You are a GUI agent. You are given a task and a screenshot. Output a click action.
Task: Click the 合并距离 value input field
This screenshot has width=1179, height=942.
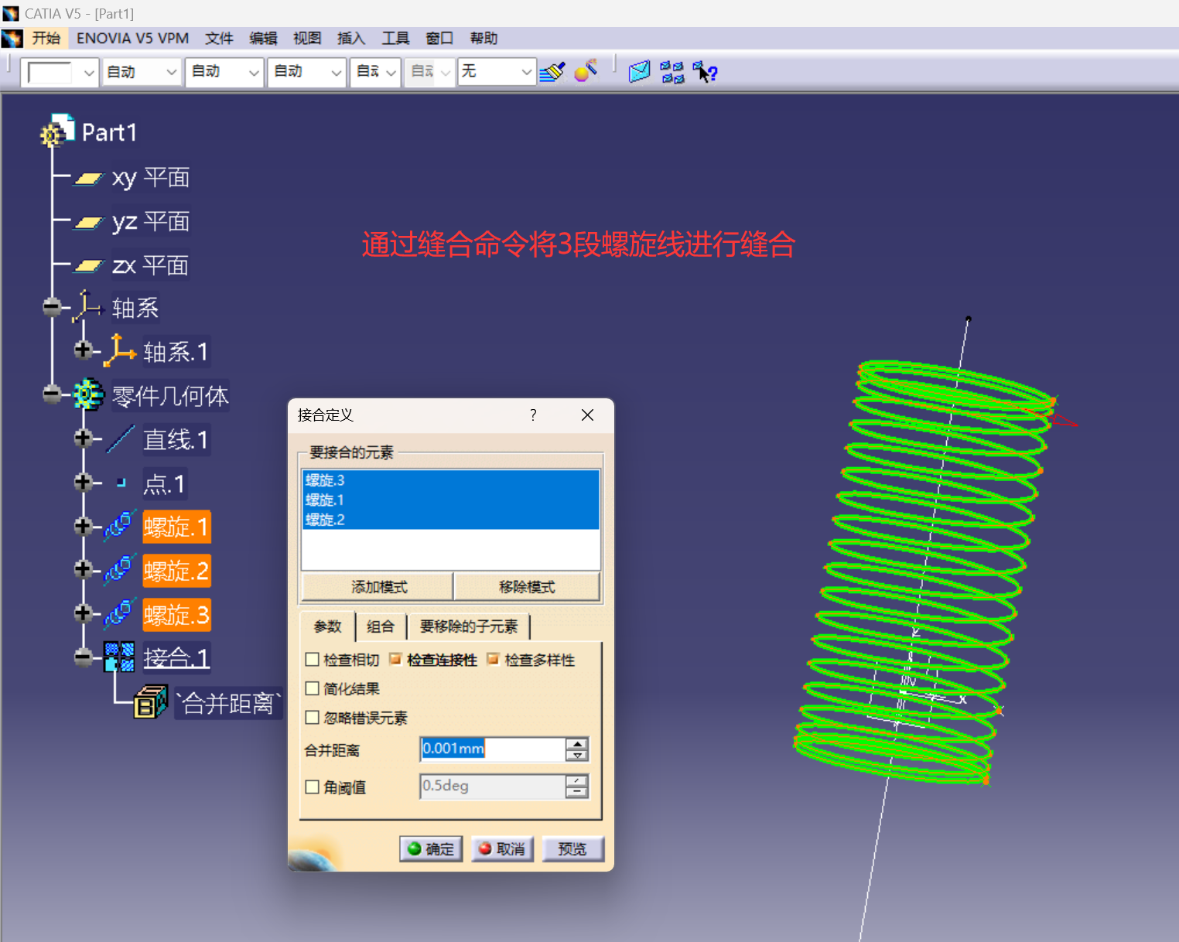493,749
